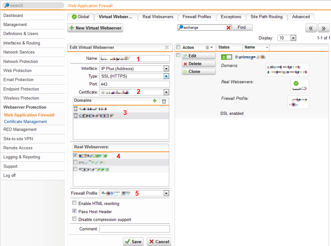Go to the next page of results
This screenshot has width=331, height=246.
[324, 28]
